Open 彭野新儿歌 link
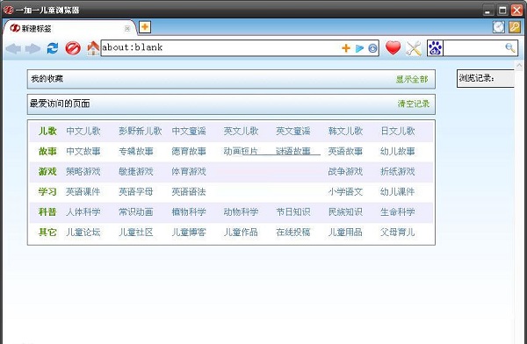 (x=141, y=131)
